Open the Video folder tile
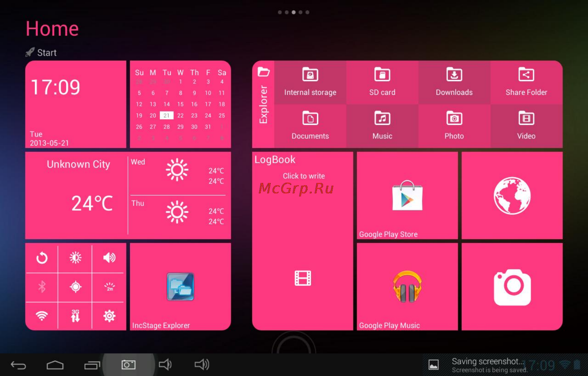Screen dimensions: 588x376 tap(526, 126)
